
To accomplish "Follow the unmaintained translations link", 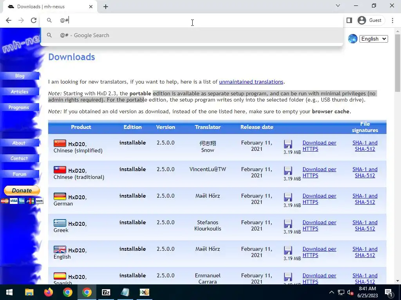I will click(251, 82).
